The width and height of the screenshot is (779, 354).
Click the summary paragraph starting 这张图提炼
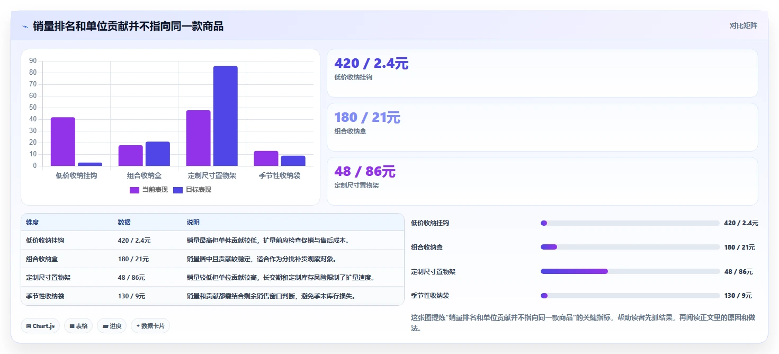click(x=583, y=323)
